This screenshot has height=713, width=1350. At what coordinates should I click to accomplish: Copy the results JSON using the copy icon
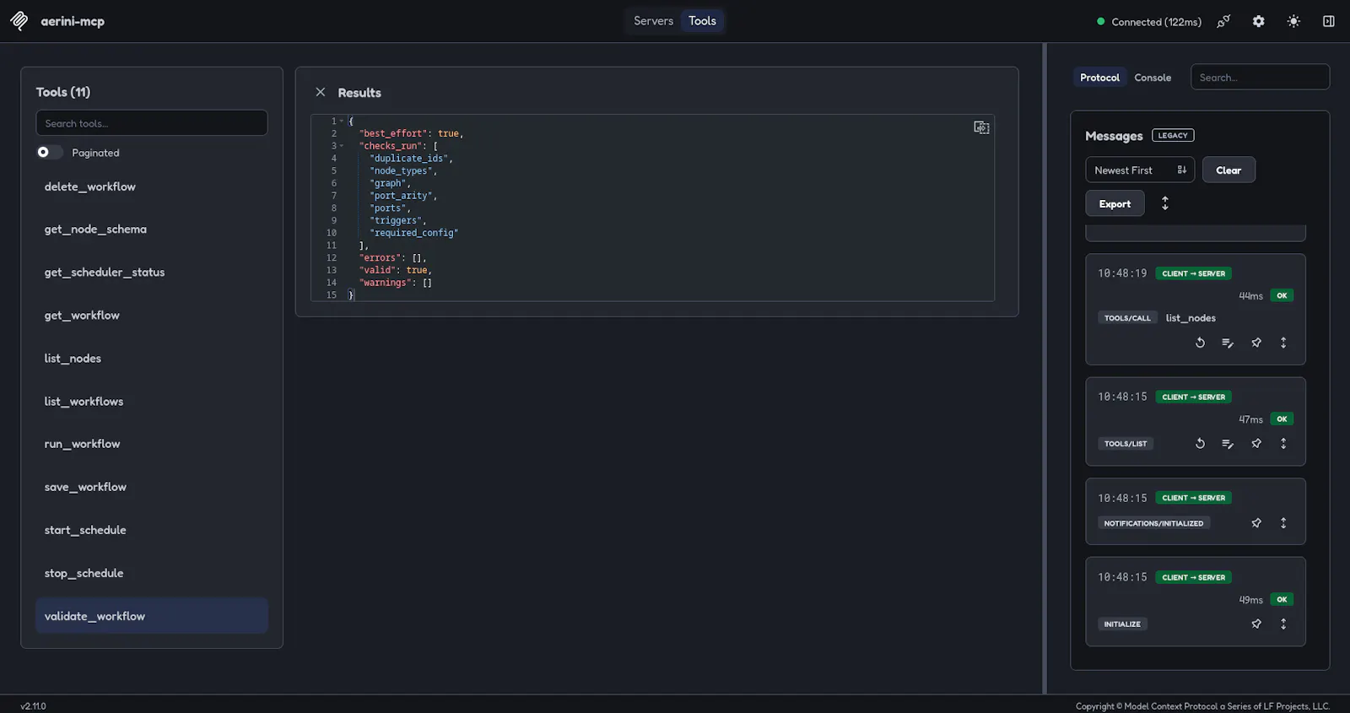[981, 127]
